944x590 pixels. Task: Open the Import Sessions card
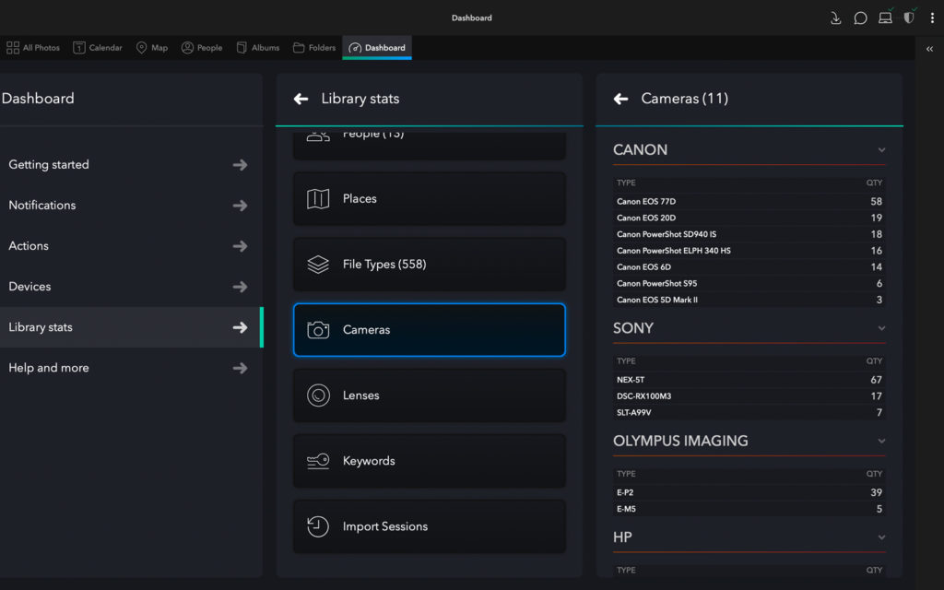430,526
